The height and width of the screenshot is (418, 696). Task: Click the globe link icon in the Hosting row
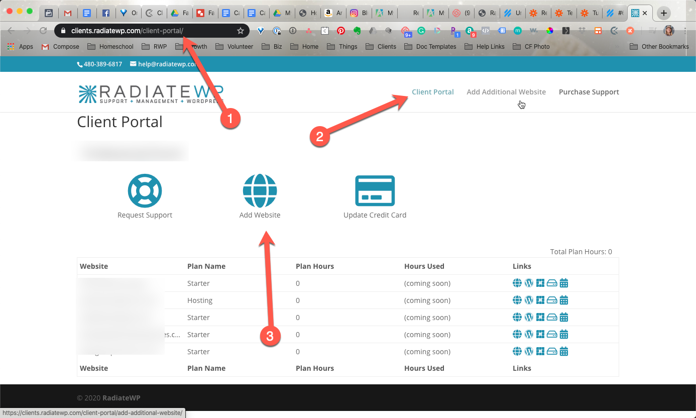click(517, 300)
